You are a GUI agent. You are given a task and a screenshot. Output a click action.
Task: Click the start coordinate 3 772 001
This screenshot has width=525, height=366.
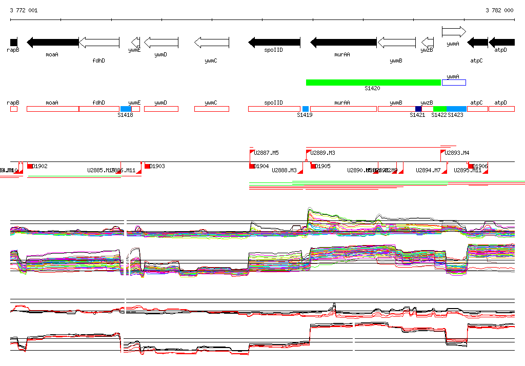coord(24,10)
